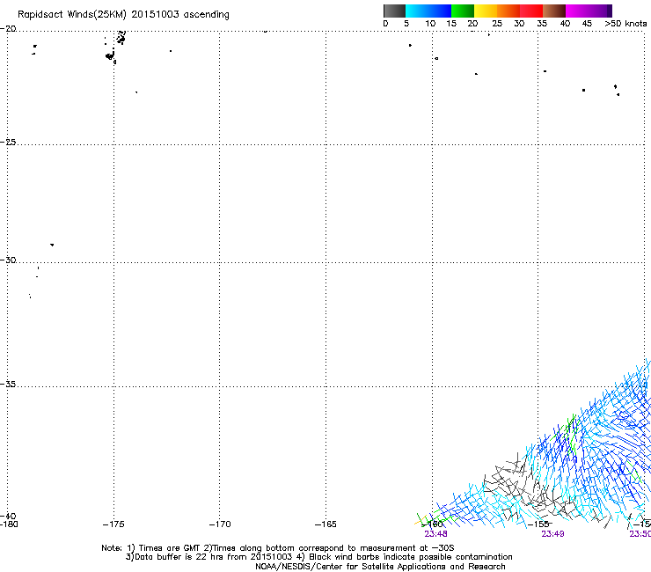
Task: Pick the yellow 20–25 knot legend segment
Action: (486, 11)
